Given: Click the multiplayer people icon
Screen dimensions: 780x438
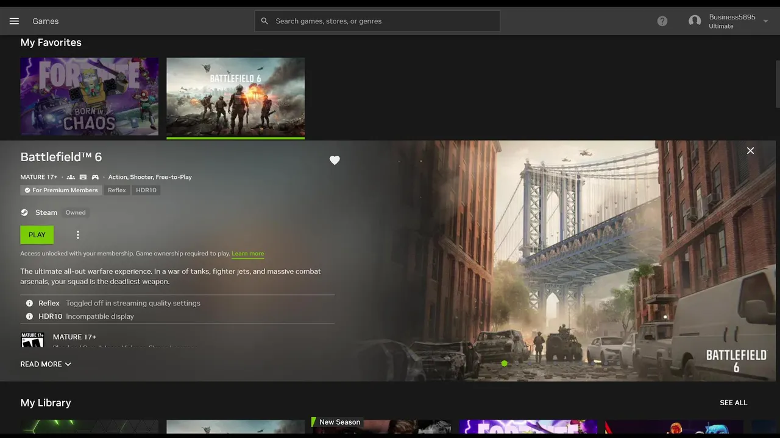Looking at the screenshot, I should [x=71, y=177].
